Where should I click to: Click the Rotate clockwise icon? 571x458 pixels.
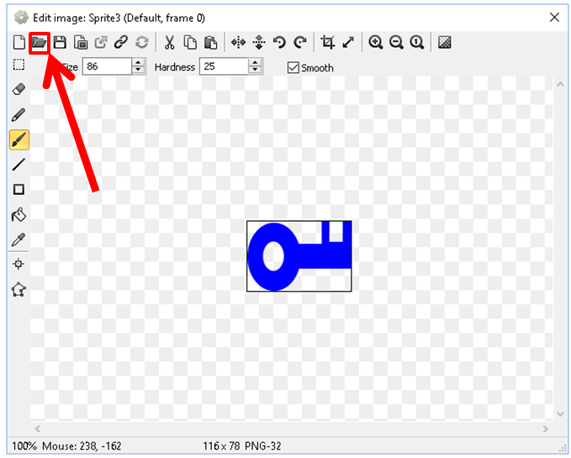299,42
